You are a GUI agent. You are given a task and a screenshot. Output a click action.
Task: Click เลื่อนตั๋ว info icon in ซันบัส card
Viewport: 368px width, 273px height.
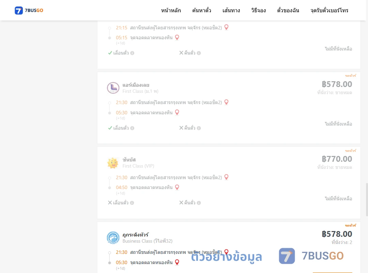pos(132,203)
